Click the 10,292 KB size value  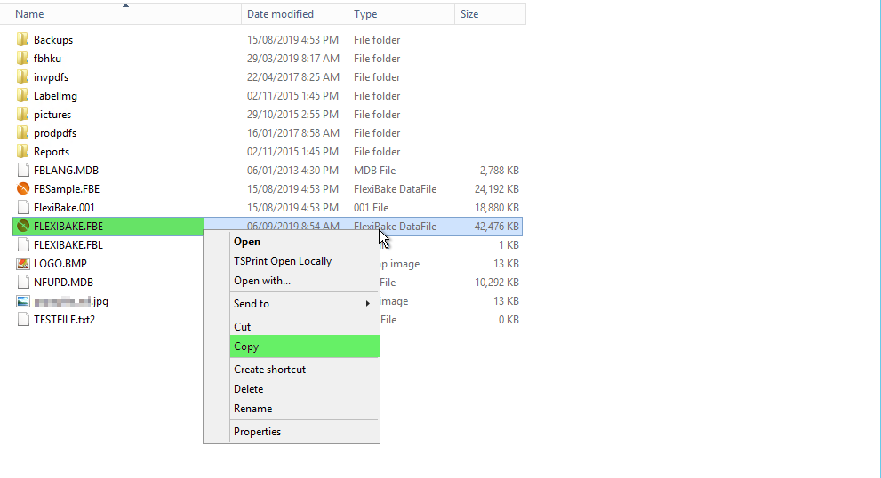coord(497,282)
